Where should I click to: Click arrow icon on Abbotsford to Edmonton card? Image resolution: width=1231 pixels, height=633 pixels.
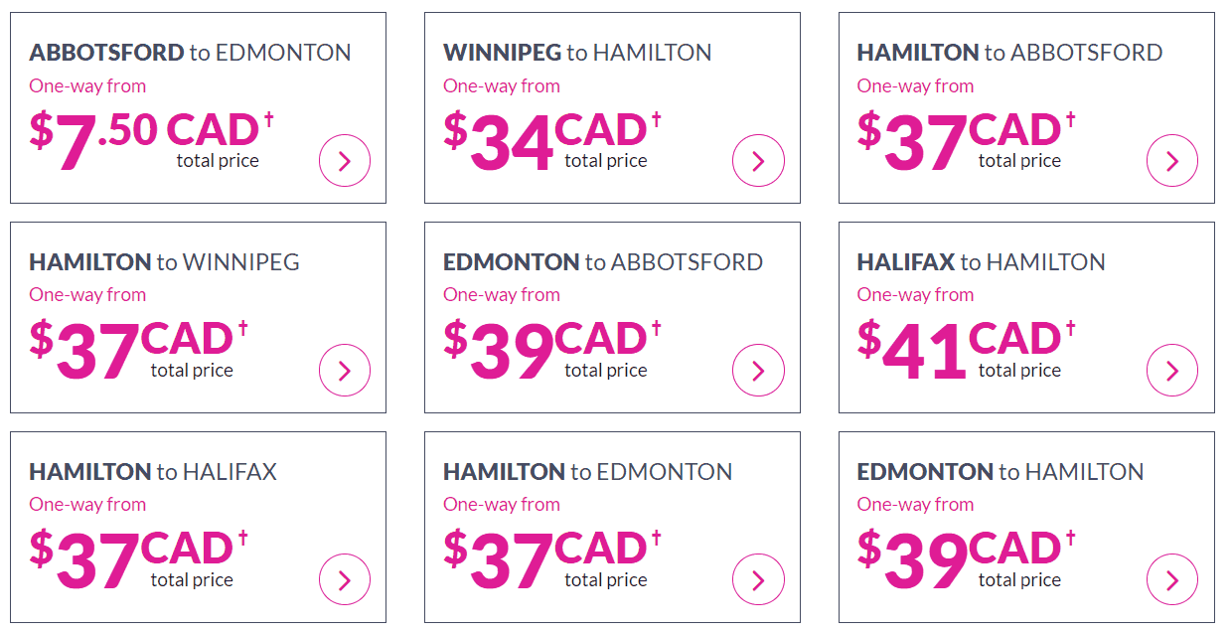click(345, 161)
